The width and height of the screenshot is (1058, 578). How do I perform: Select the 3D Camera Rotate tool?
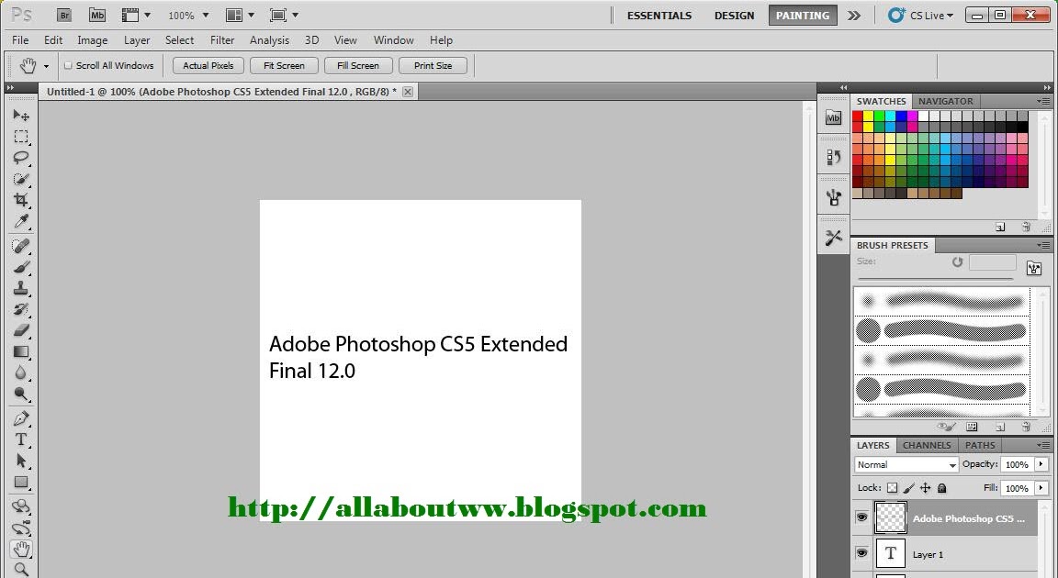(21, 528)
